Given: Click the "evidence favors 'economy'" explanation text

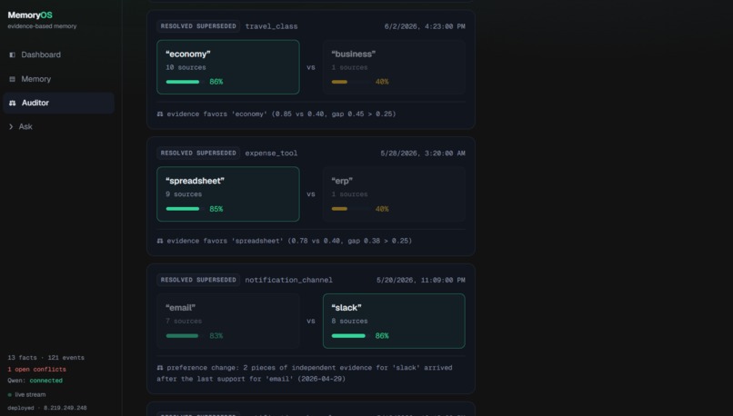Looking at the screenshot, I should 281,114.
